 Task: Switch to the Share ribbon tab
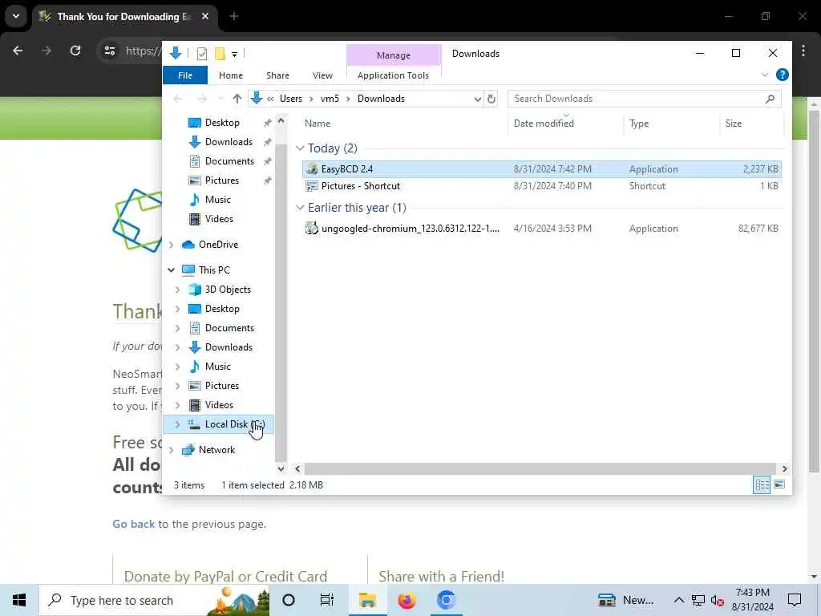[x=277, y=75]
